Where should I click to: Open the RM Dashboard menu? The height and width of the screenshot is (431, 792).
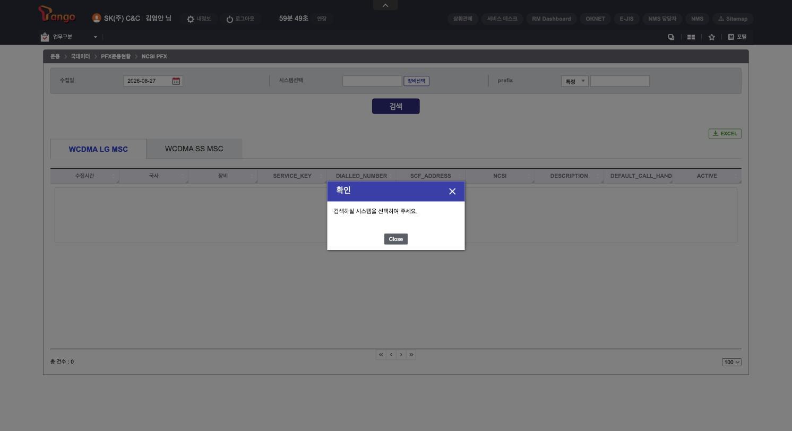pos(552,19)
